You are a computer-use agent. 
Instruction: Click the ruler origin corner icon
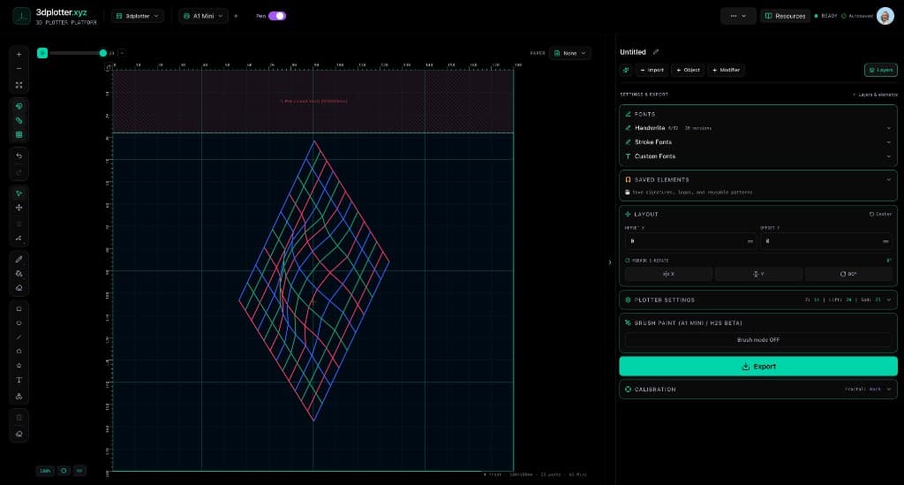coord(108,67)
